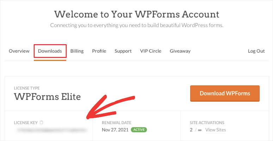Switch to the Giveaway tab
Screen dimensions: 273x141
coord(180,51)
